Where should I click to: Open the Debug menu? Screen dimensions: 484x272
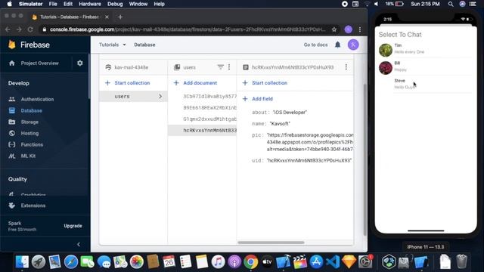(x=115, y=4)
